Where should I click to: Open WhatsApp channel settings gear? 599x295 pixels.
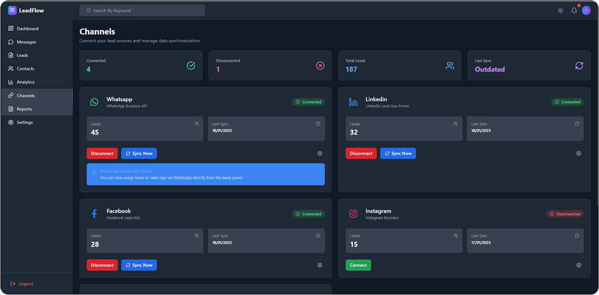point(320,153)
